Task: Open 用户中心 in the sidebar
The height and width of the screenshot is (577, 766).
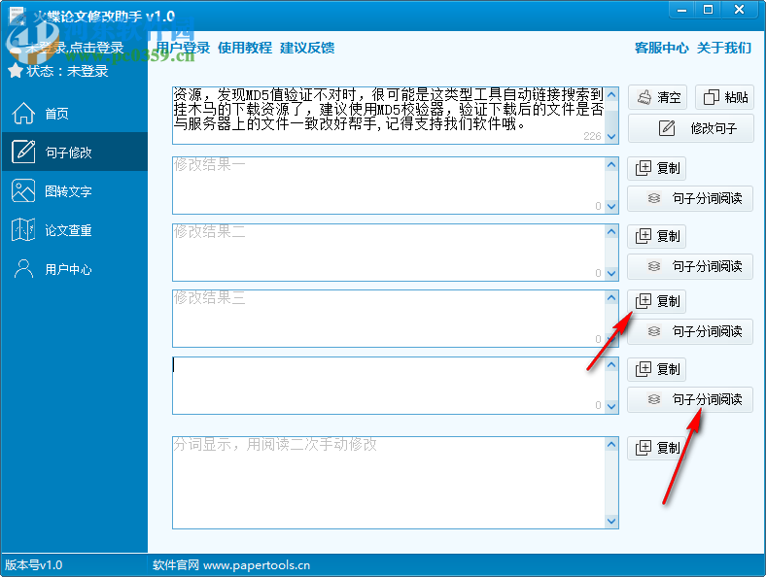Action: click(x=74, y=269)
